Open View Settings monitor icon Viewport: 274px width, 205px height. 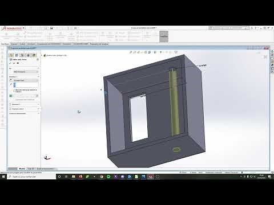point(176,52)
